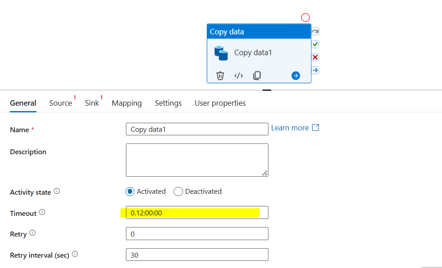This screenshot has width=442, height=268.
Task: Switch to the Source tab
Action: [x=61, y=103]
